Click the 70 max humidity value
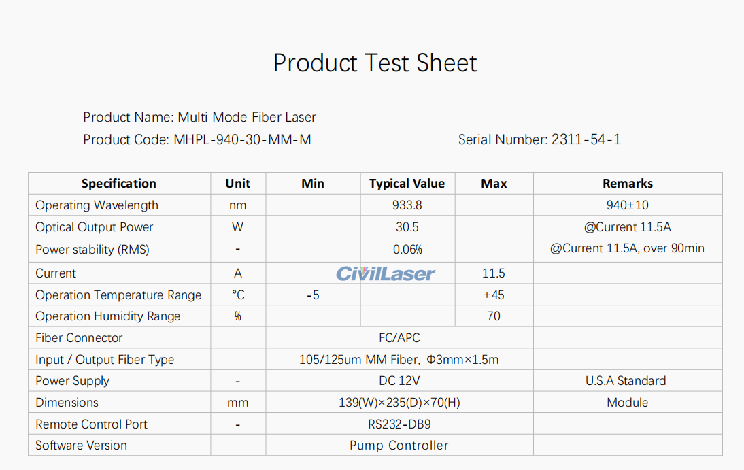 [493, 316]
